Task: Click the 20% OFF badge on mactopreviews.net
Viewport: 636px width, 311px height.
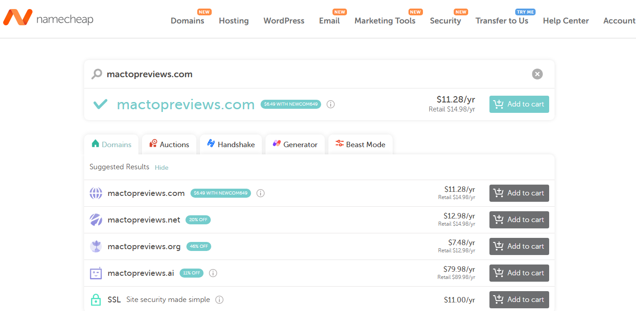Action: 198,220
